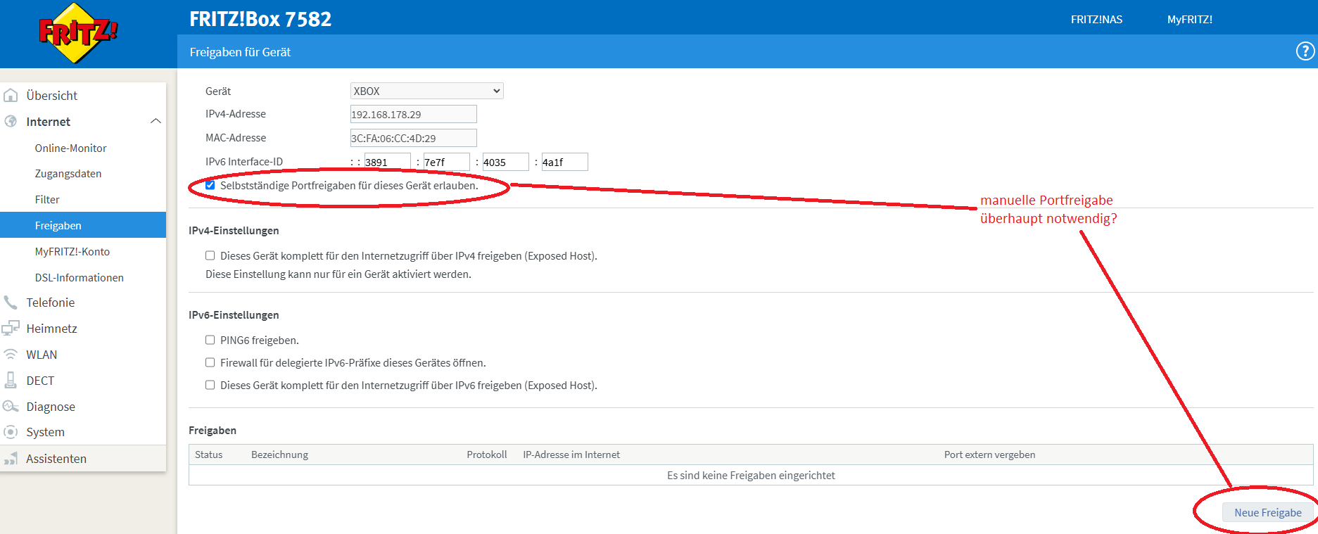This screenshot has height=534, width=1318.
Task: Click IPv6 Interface-ID field 4a1f
Action: tap(564, 162)
